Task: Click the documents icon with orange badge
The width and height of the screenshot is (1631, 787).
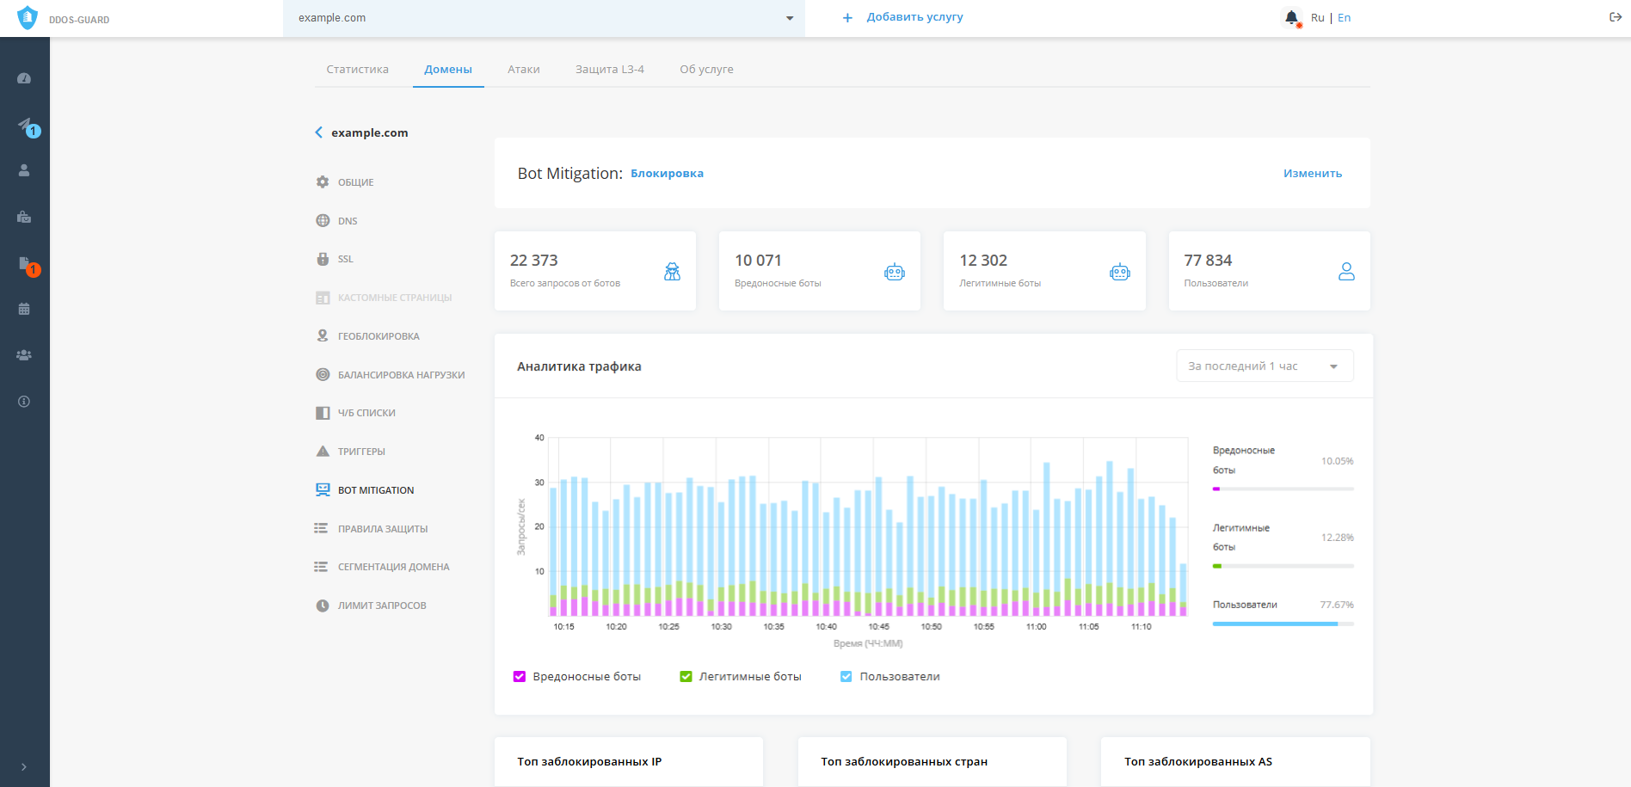Action: click(25, 263)
